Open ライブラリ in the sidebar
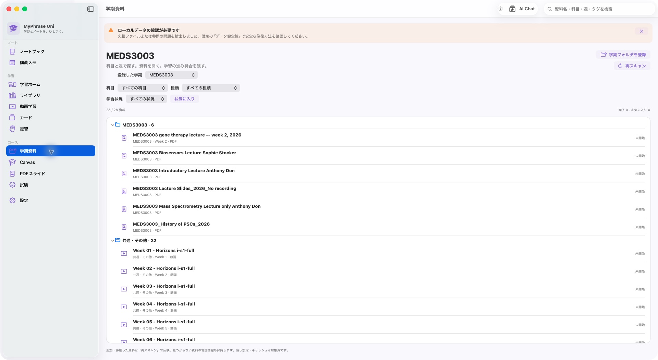 coord(51,96)
